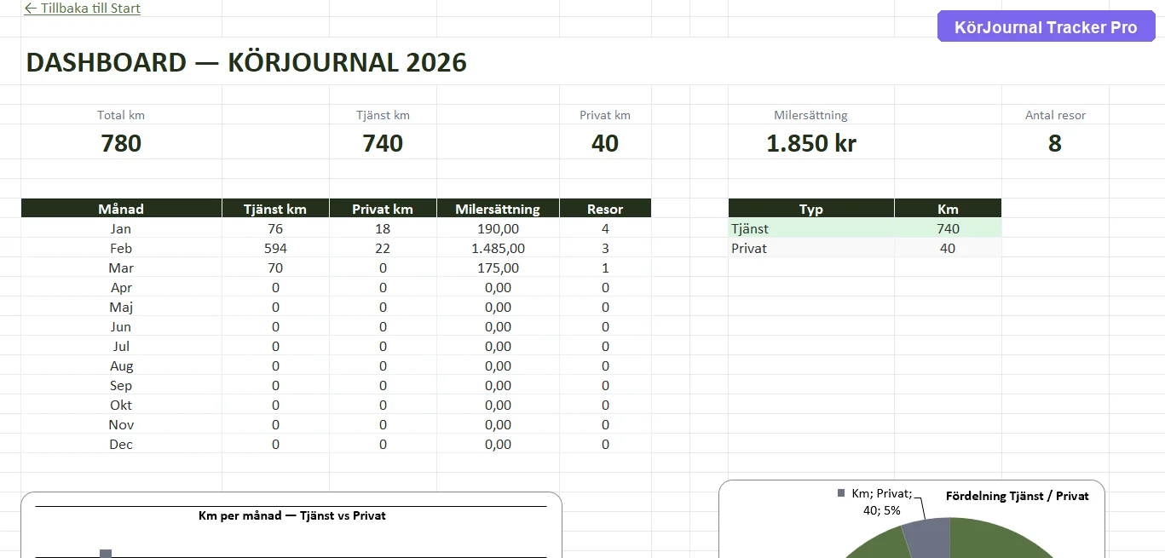The image size is (1165, 558).
Task: Select Jan Milersättning value 190,00
Action: point(498,228)
